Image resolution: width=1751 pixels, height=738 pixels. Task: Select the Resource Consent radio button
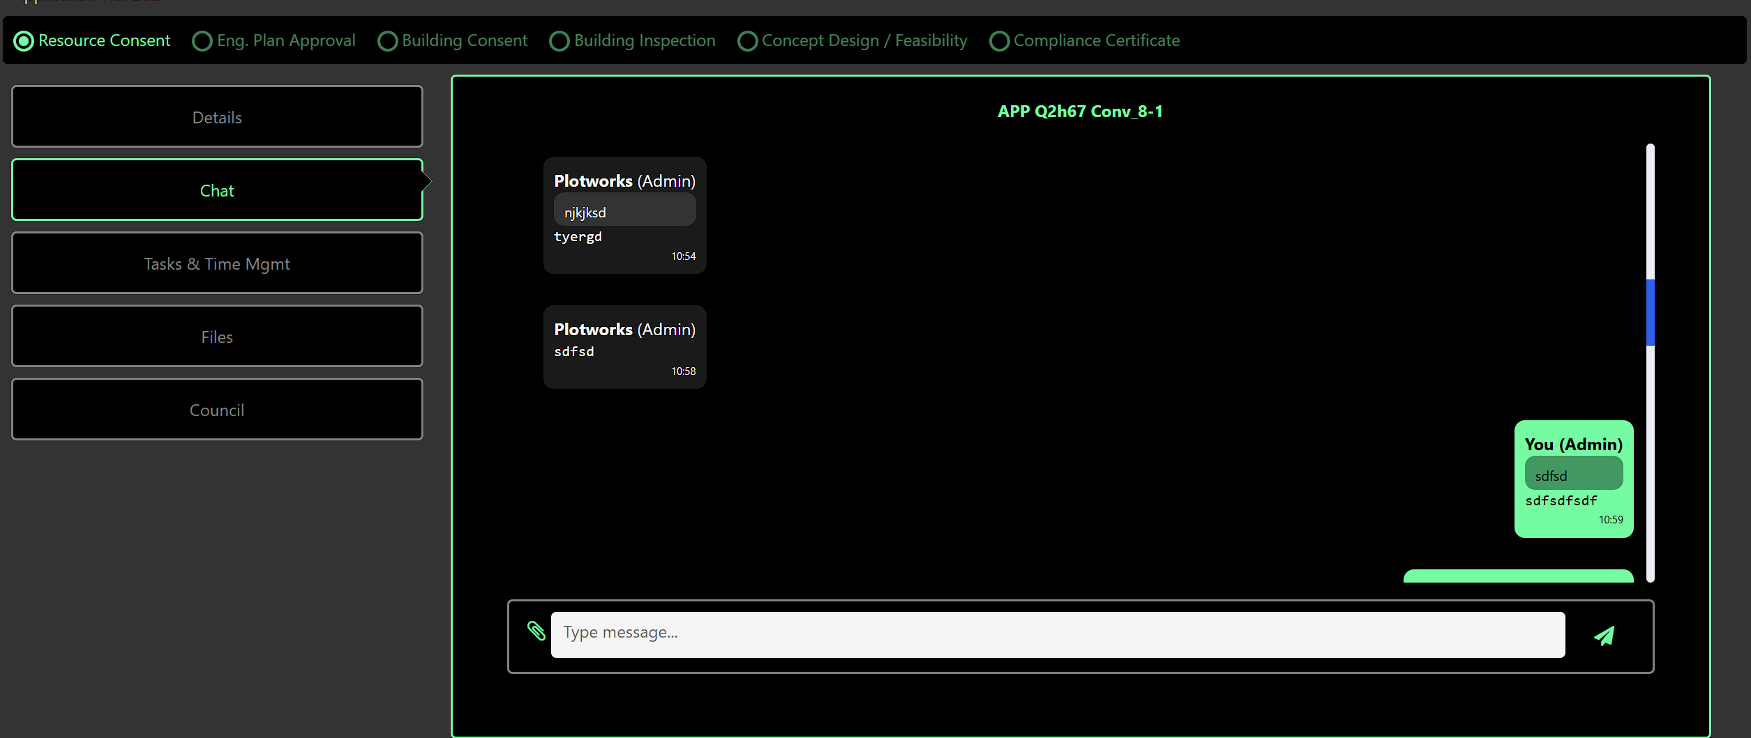(x=24, y=41)
